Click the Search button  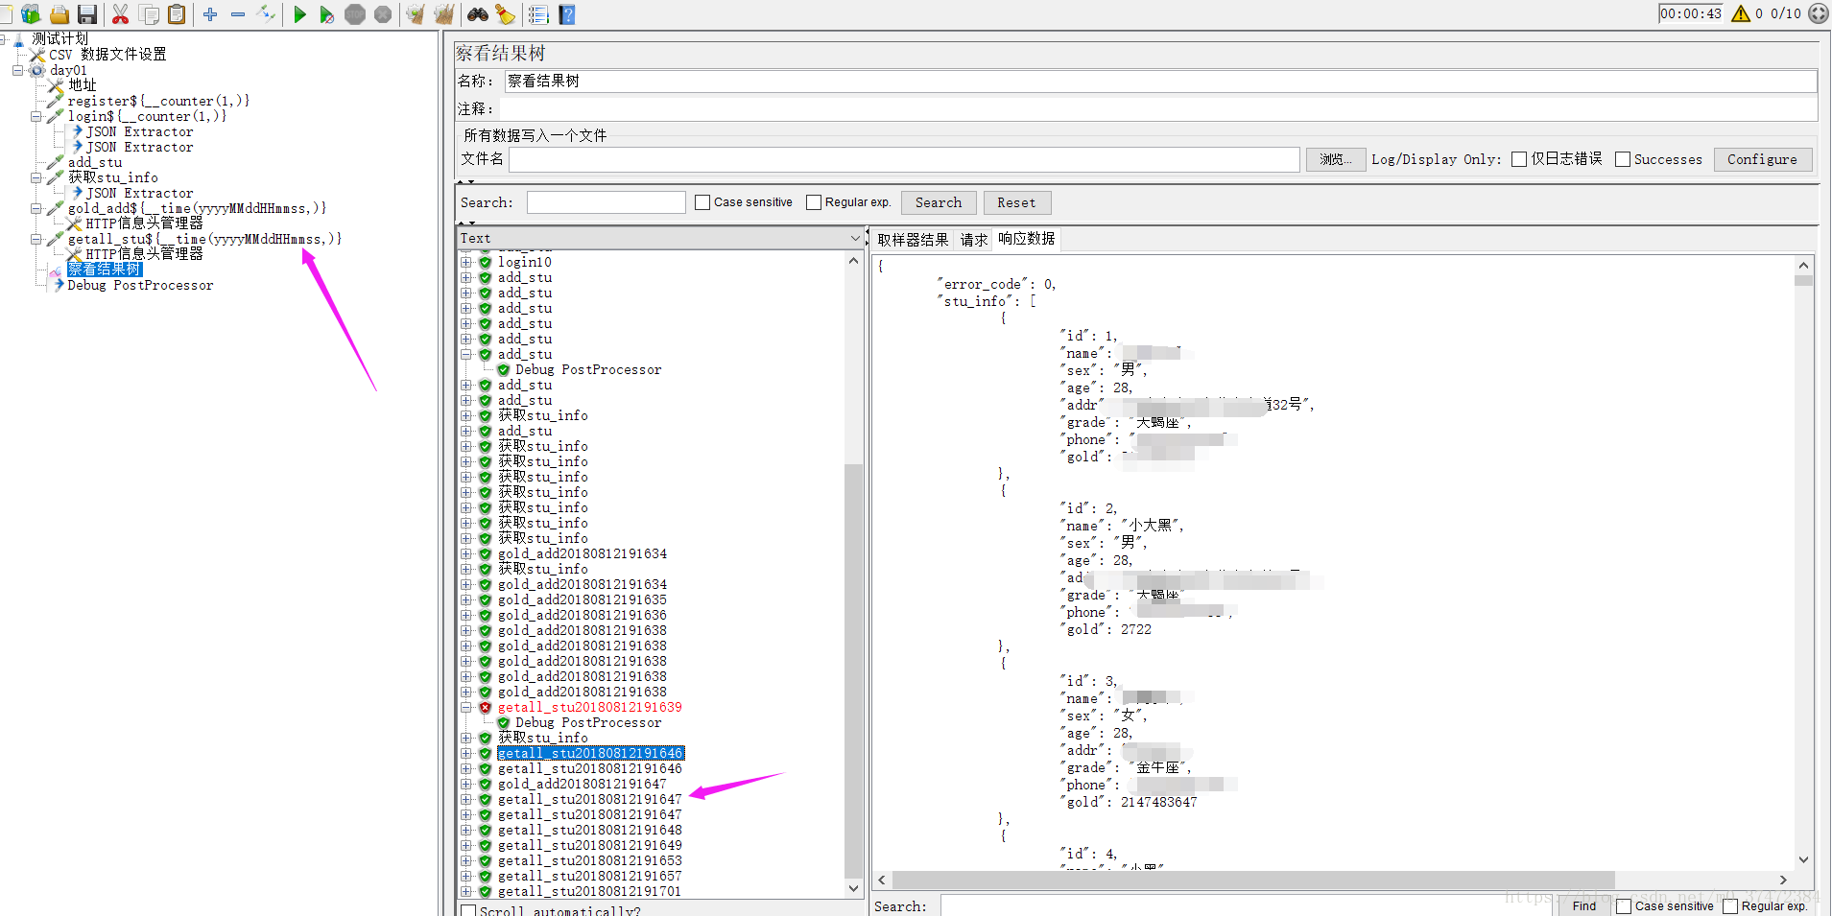939,202
